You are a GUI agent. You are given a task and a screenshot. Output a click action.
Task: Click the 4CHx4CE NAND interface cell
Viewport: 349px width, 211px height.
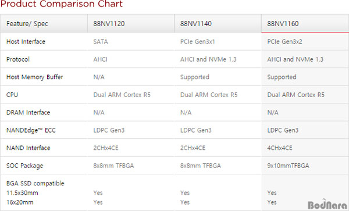click(280, 148)
